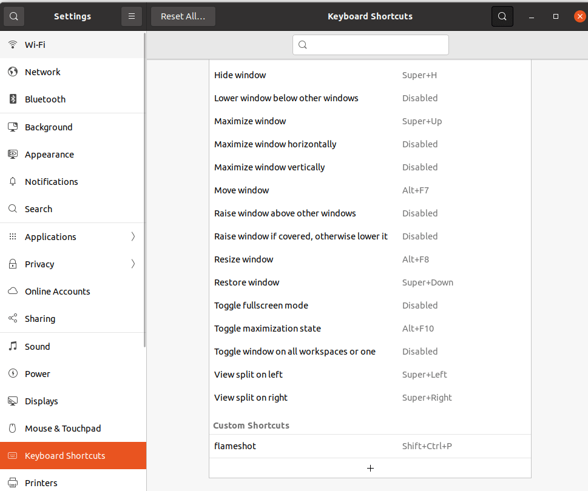Expand the Applications submenu chevron

pos(133,236)
